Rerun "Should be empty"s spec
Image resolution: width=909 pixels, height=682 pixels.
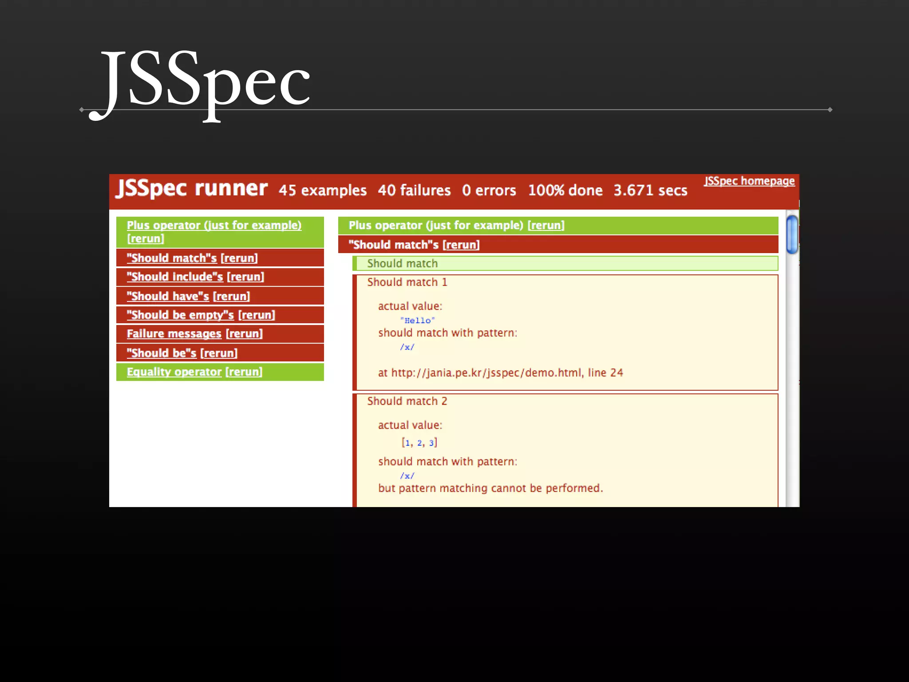click(257, 315)
